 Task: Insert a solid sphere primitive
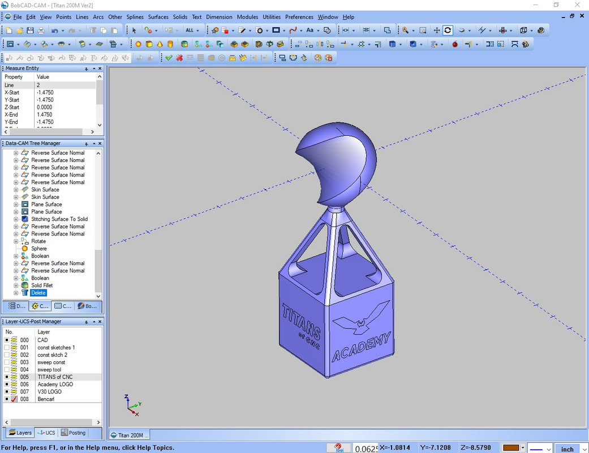(x=138, y=44)
